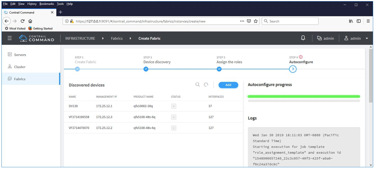Click the Firefox home icon

(30, 21)
